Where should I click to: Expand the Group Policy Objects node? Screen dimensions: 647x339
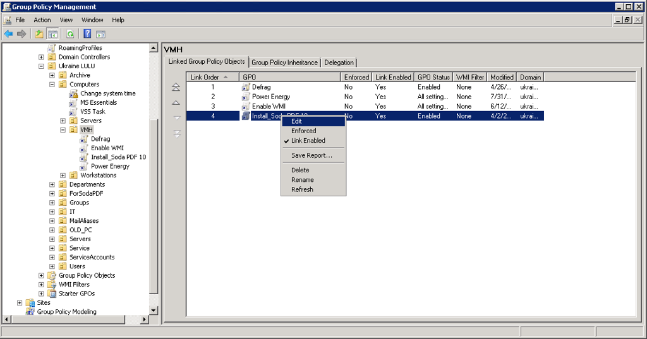(x=41, y=275)
